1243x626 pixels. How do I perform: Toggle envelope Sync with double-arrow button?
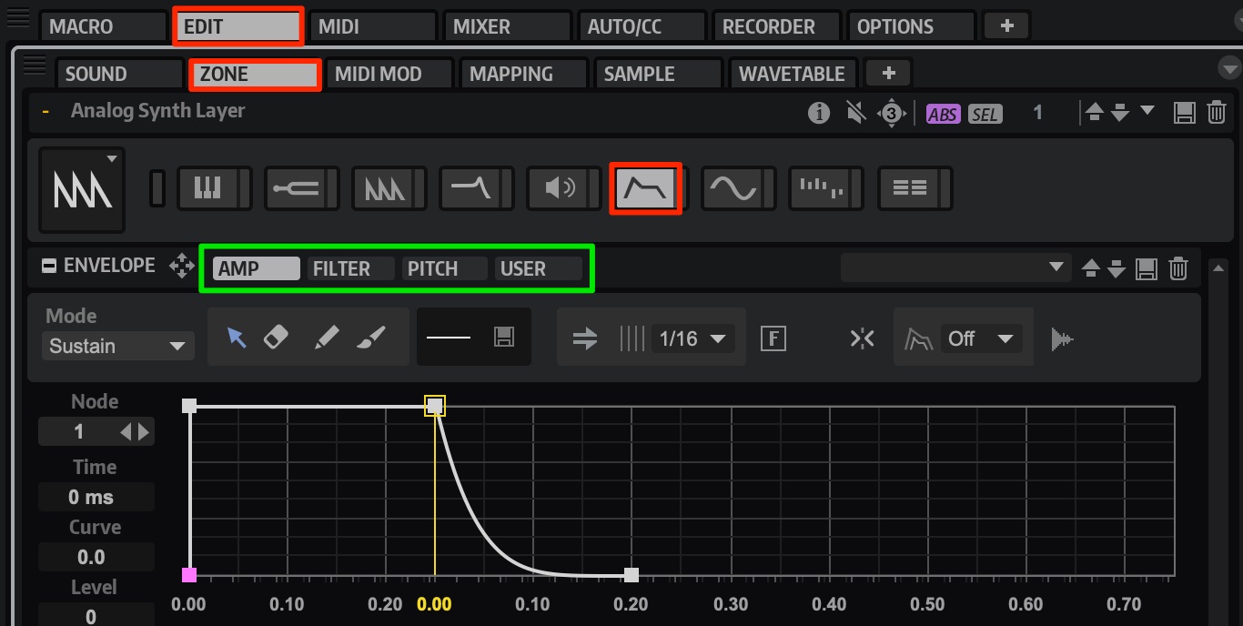click(x=585, y=338)
